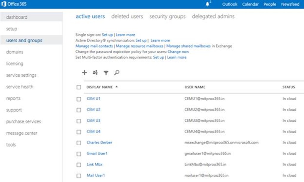Click msexchange@mitproo365.onmicrosoft.com username
The image size is (304, 182).
coord(221,142)
